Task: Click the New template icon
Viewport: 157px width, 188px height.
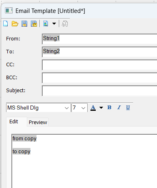Action: click(x=6, y=24)
